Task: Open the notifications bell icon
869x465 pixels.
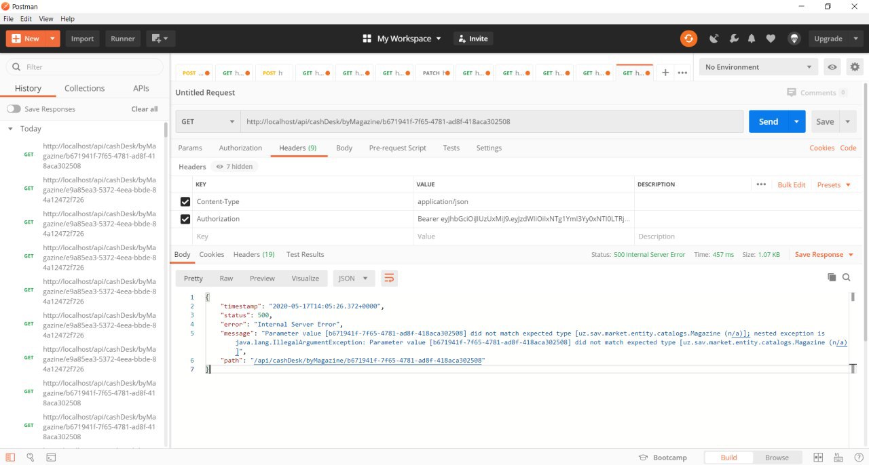Action: [752, 39]
